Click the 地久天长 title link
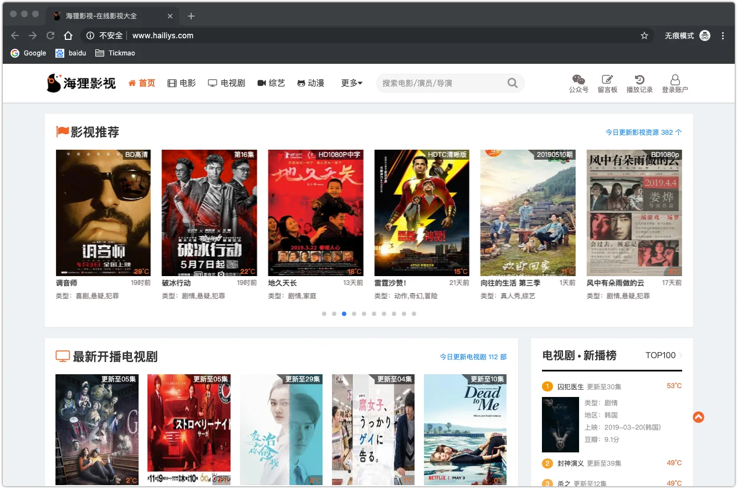 coord(283,283)
